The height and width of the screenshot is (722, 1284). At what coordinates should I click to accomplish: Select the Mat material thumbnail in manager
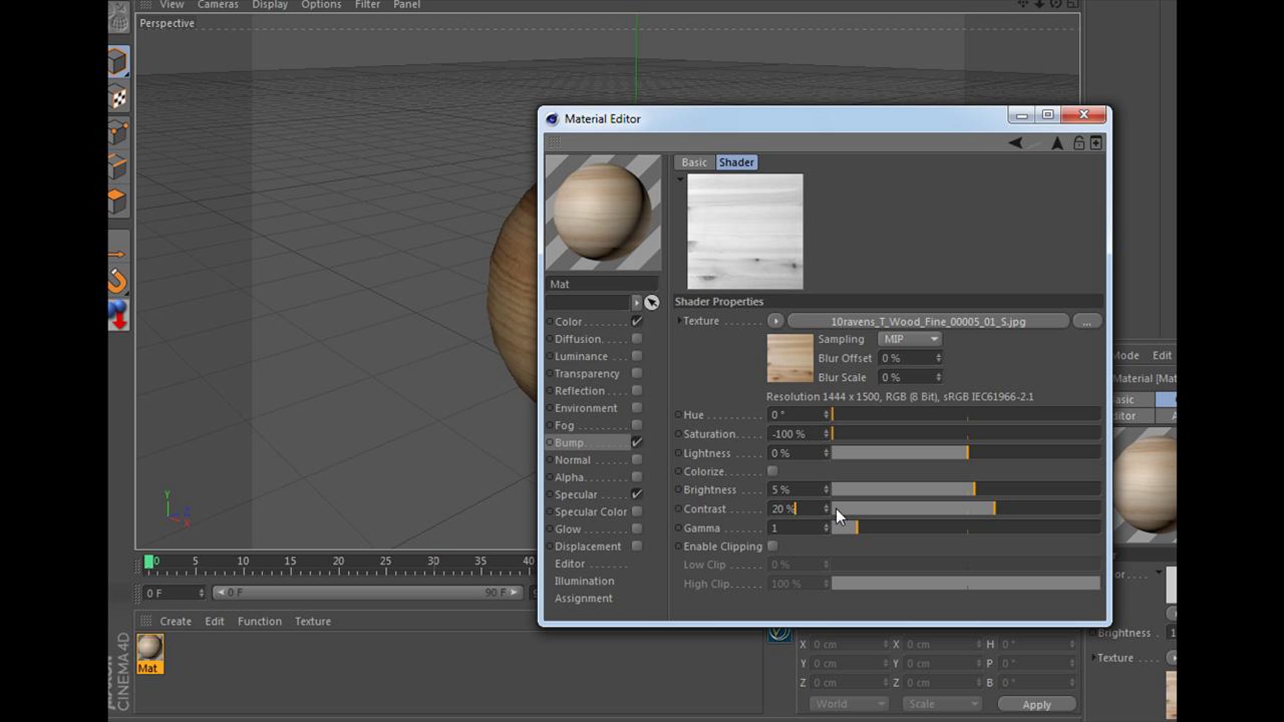(x=150, y=653)
